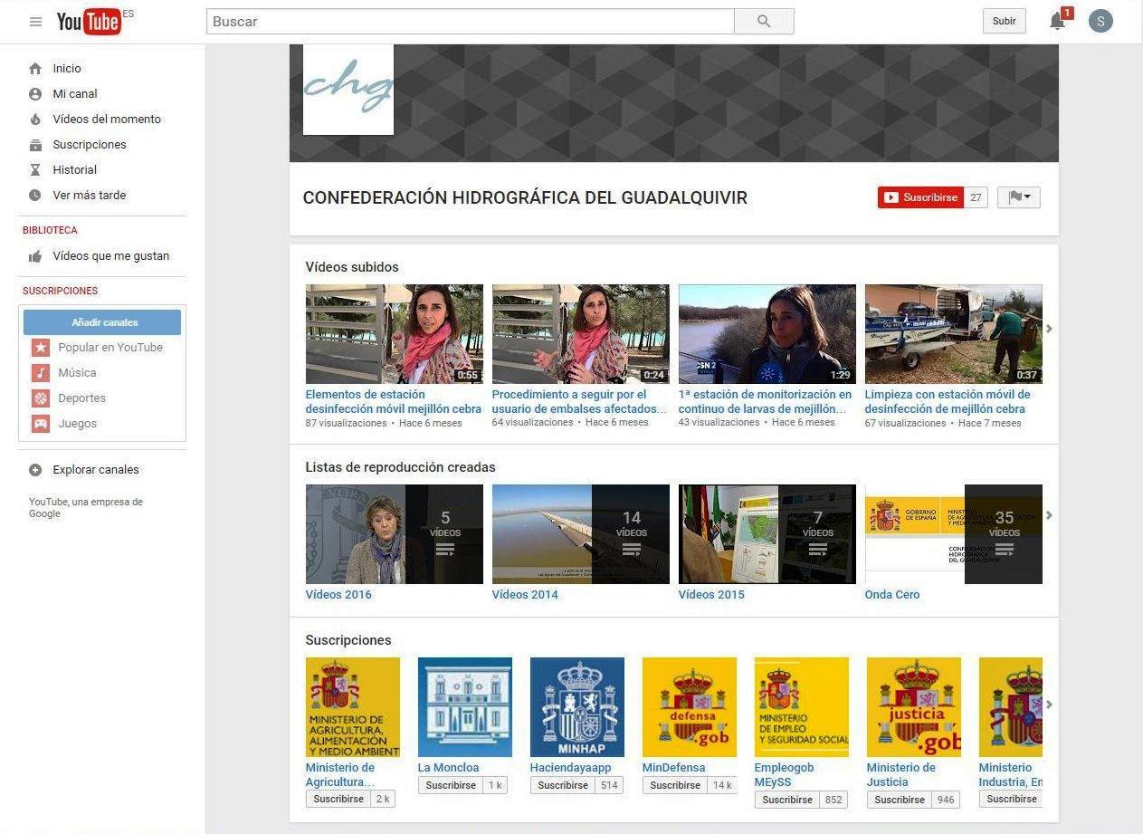Open the Onda Cero playlist thumbnail
Viewport: 1143px width, 834px height.
click(x=954, y=534)
